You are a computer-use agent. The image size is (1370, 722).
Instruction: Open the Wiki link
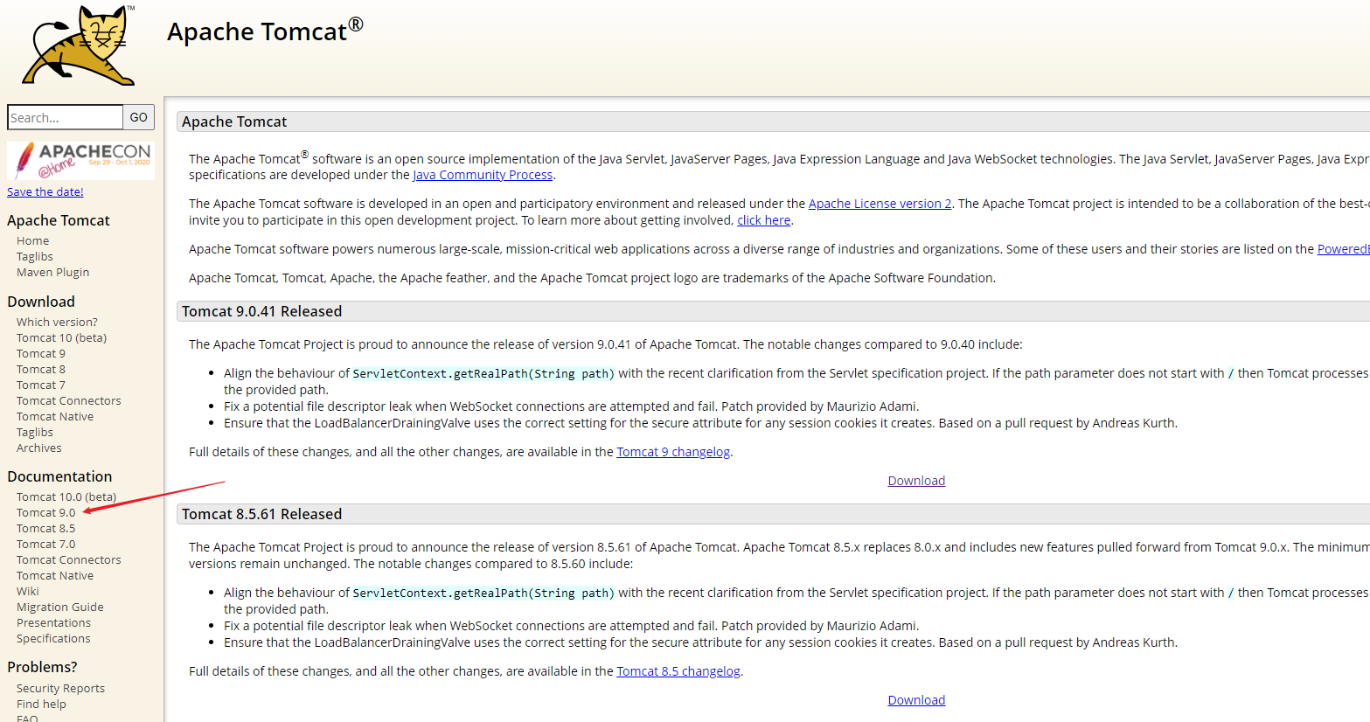click(28, 591)
